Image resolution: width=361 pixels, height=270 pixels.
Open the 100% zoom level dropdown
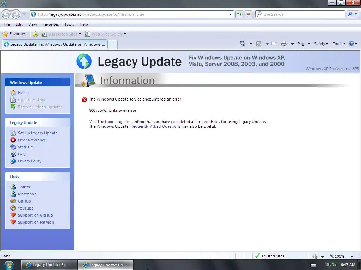pyautogui.click(x=352, y=256)
